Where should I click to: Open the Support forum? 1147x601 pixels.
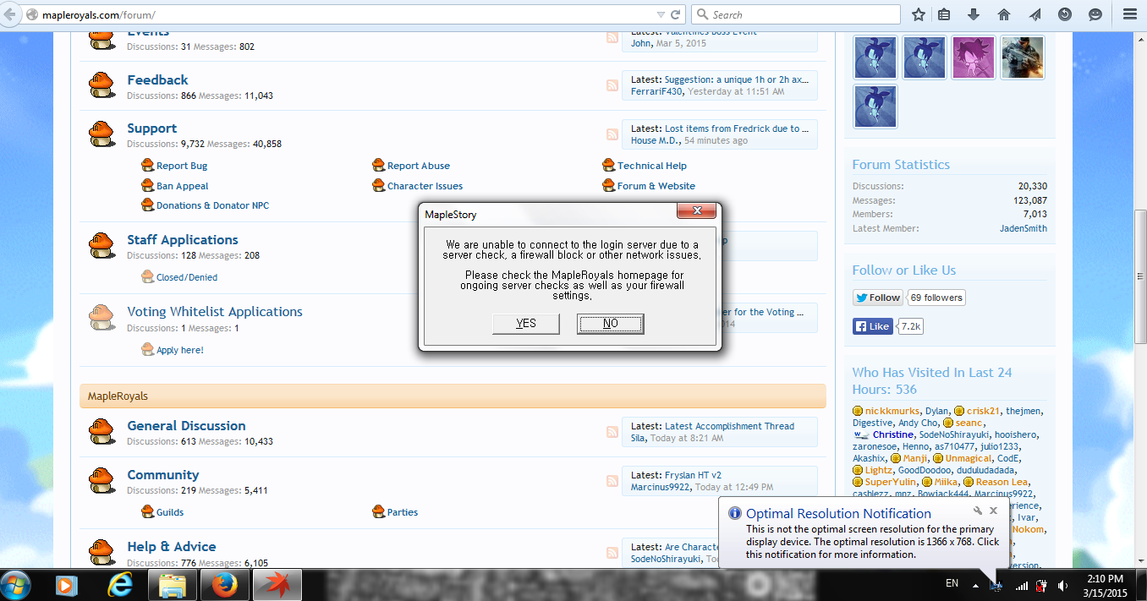point(152,128)
